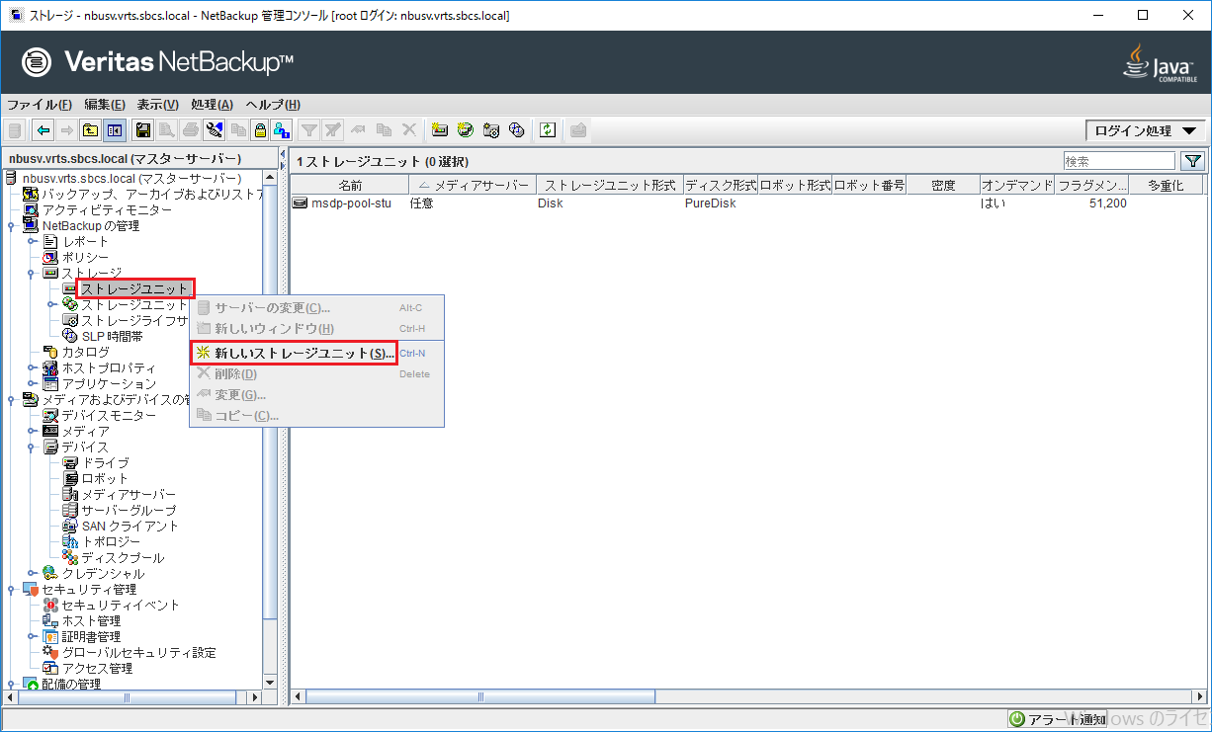Image resolution: width=1212 pixels, height=732 pixels.
Task: Expand the クレデンシャル tree branch
Action: [31, 573]
